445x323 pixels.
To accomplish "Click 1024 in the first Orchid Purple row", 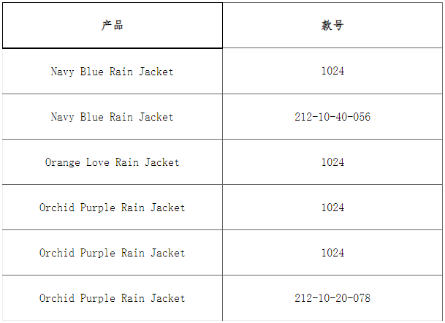I will click(x=332, y=208).
